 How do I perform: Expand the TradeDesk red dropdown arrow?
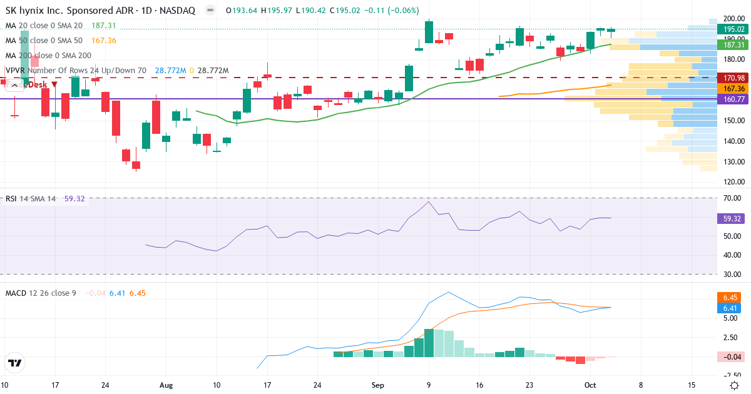click(x=55, y=84)
